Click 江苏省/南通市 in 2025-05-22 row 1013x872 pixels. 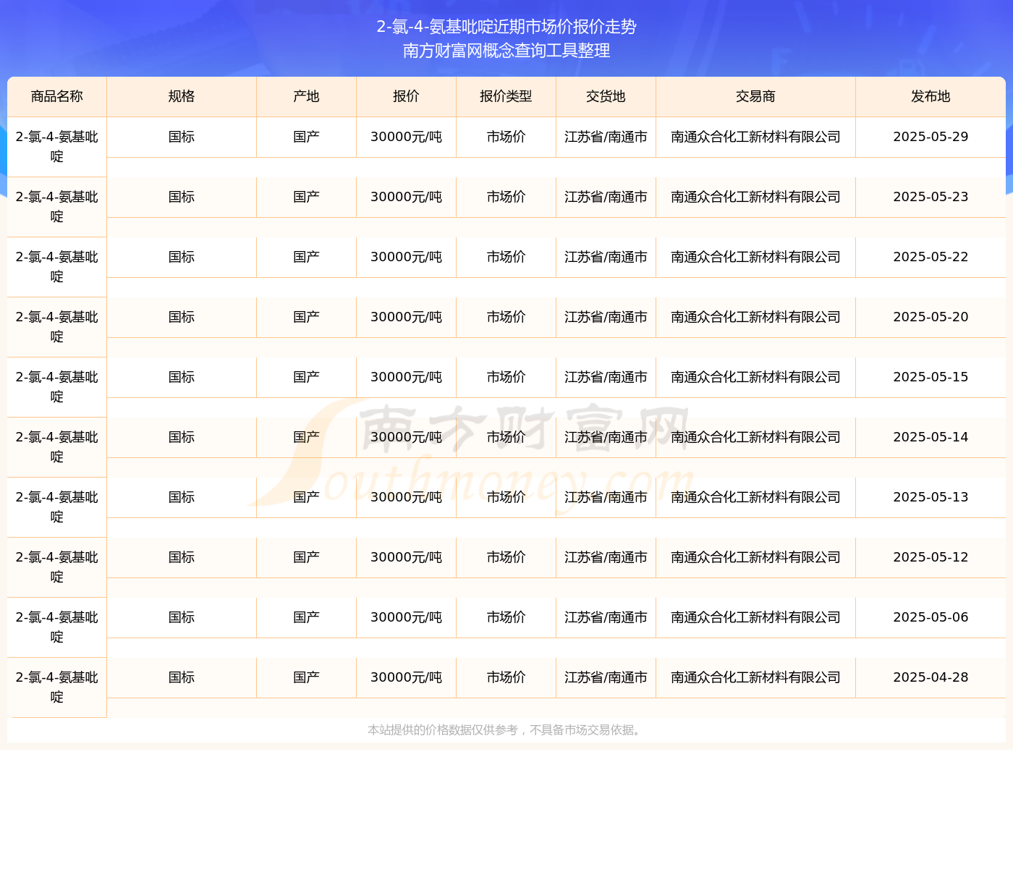[606, 257]
